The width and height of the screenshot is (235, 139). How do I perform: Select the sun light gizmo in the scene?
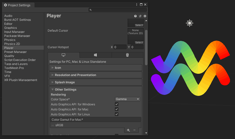pyautogui.click(x=190, y=23)
